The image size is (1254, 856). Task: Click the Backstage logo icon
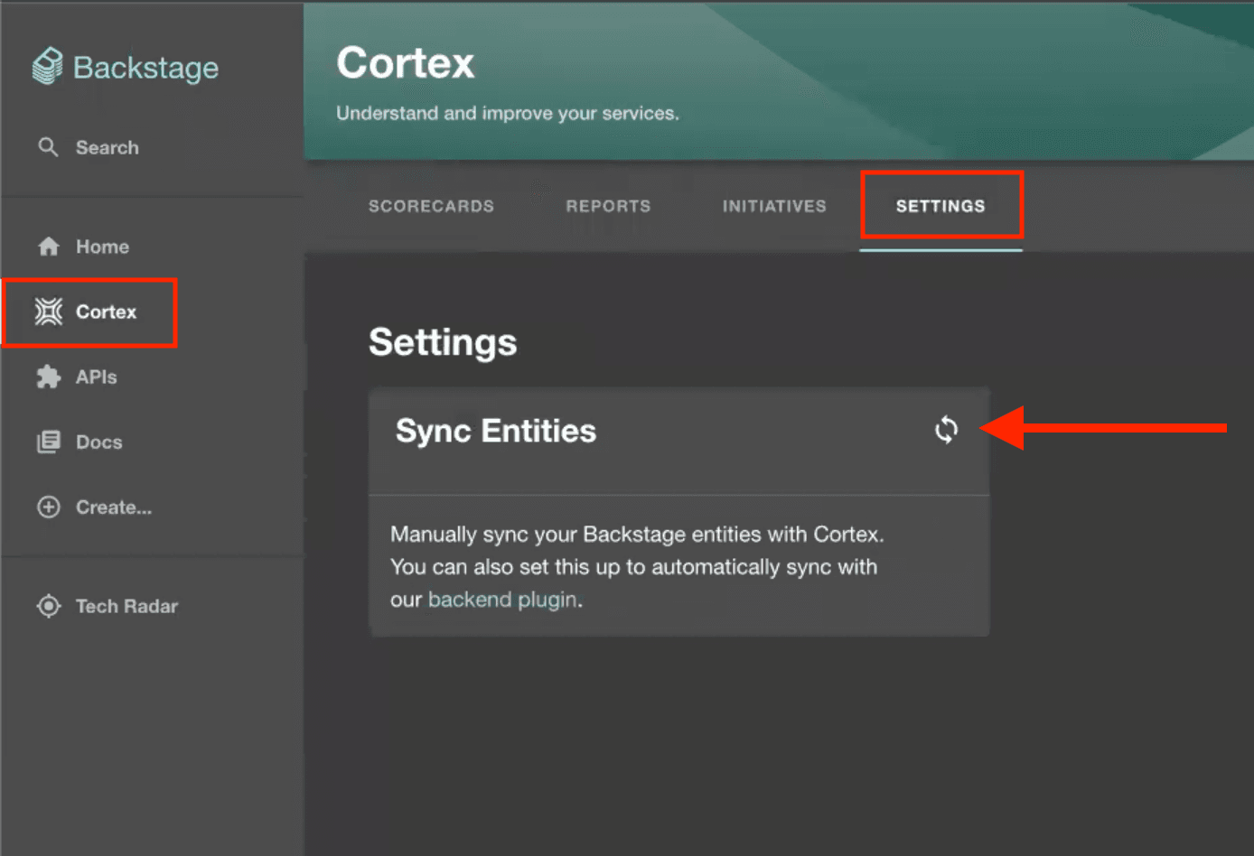tap(47, 66)
